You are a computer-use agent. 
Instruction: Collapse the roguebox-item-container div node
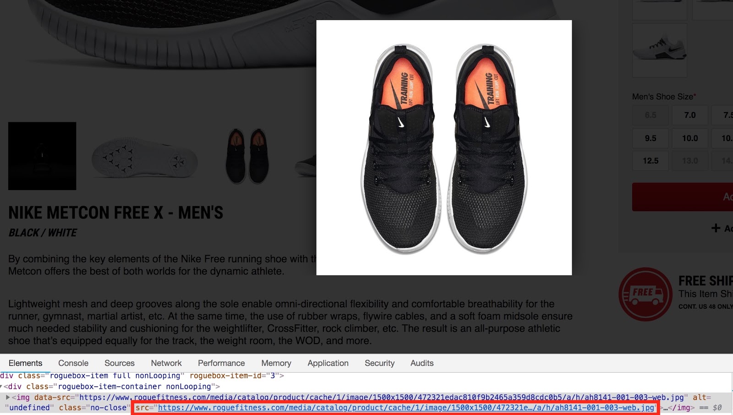click(2, 387)
